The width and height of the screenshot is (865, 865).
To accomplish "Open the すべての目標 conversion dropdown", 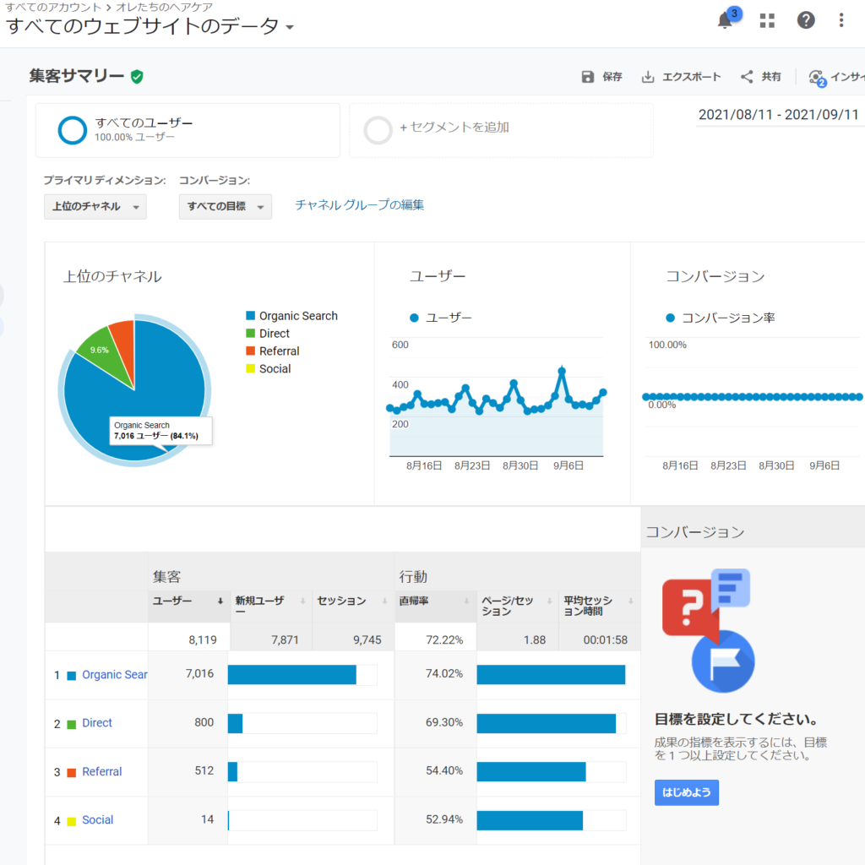I will click(225, 207).
